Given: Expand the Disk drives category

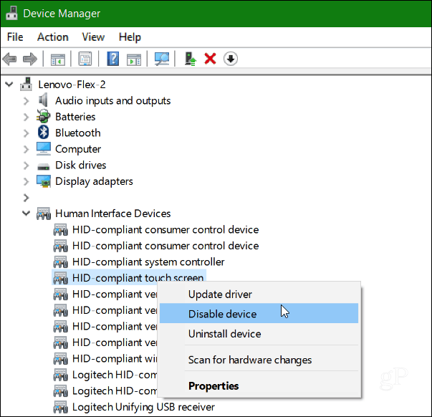Looking at the screenshot, I should [x=27, y=166].
